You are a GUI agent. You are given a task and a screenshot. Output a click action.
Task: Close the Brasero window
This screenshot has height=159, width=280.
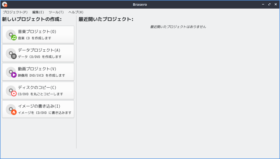click(x=275, y=4)
